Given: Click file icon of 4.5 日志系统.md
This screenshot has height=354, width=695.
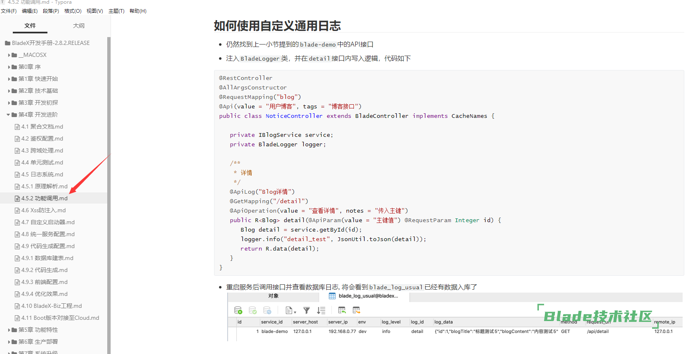Looking at the screenshot, I should [17, 175].
